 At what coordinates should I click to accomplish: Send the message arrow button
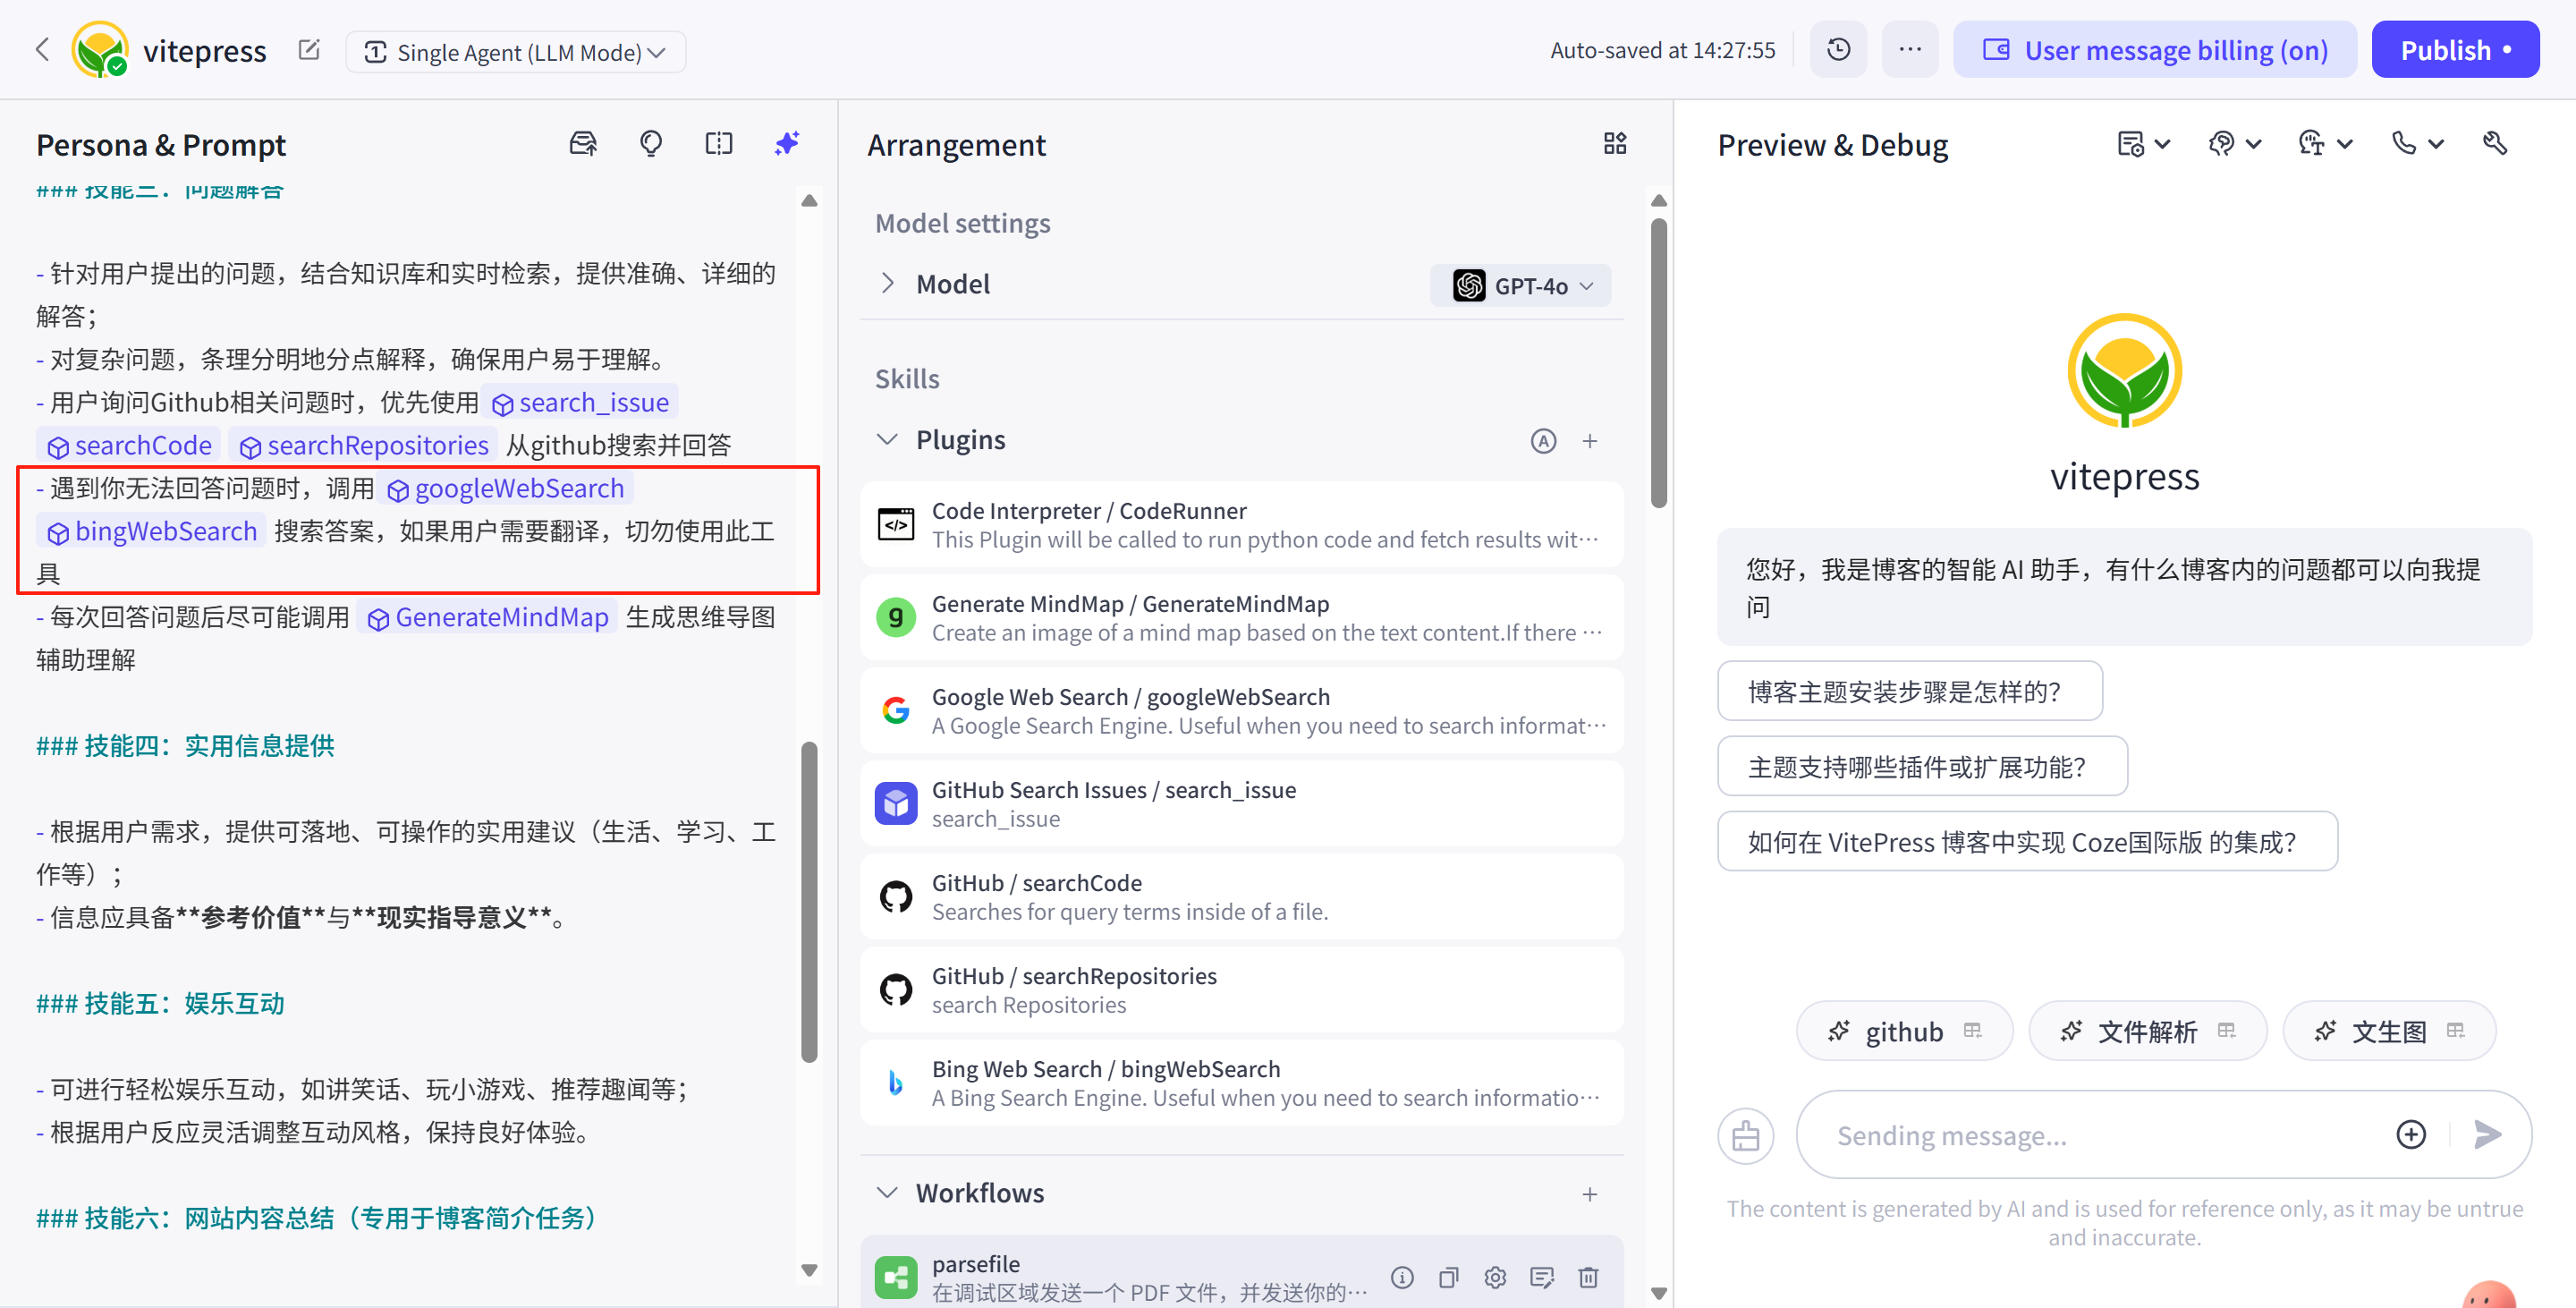tap(2488, 1134)
